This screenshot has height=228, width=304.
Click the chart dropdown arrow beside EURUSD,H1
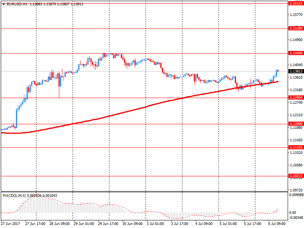(x=4, y=4)
